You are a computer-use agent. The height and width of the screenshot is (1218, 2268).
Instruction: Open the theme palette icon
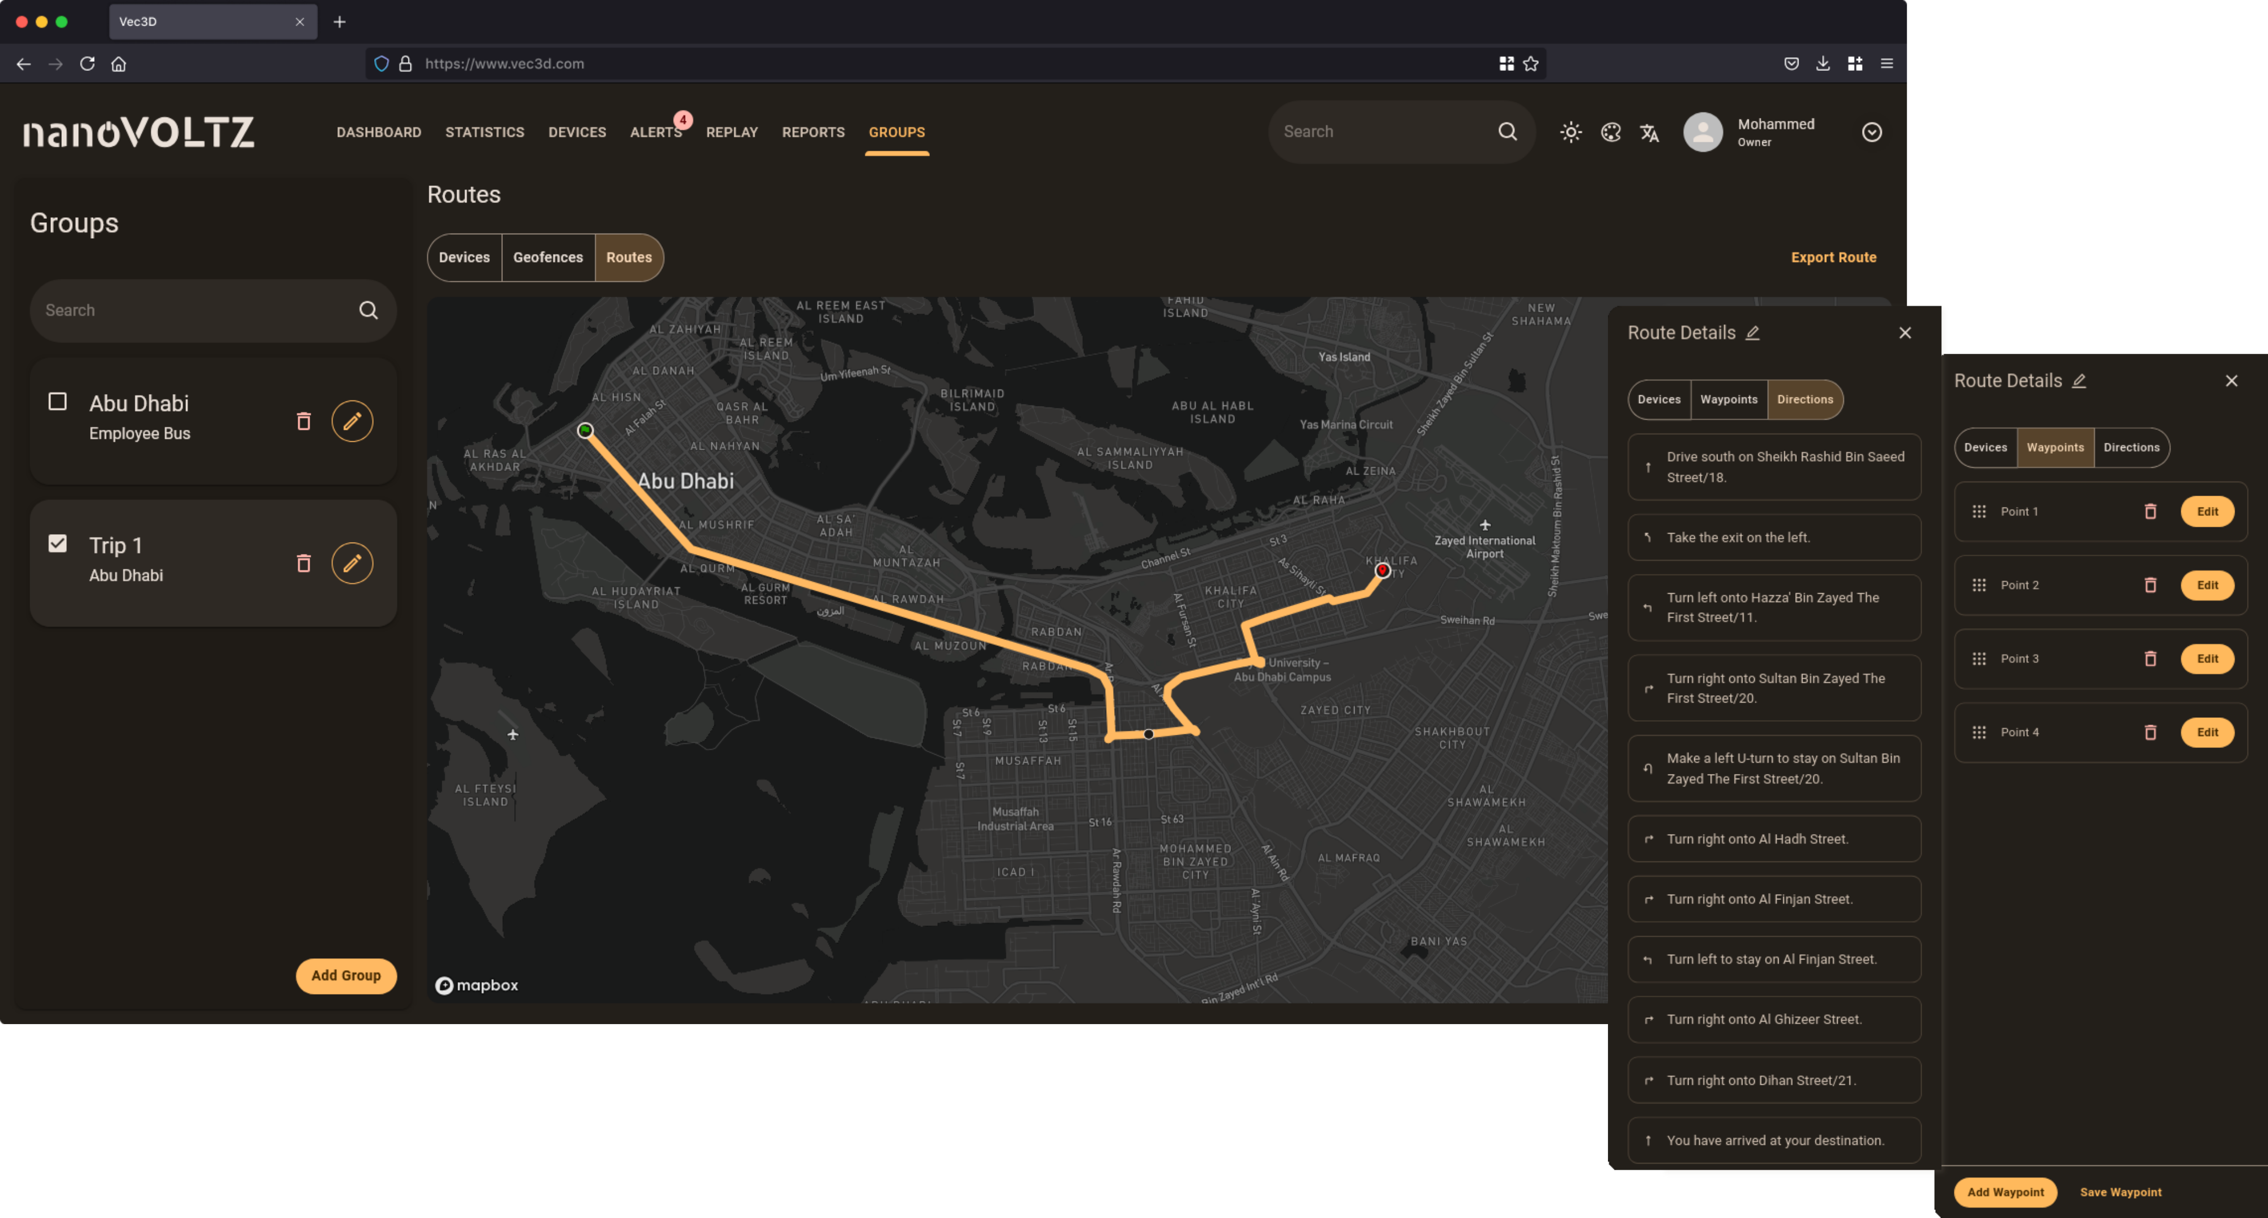tap(1610, 132)
